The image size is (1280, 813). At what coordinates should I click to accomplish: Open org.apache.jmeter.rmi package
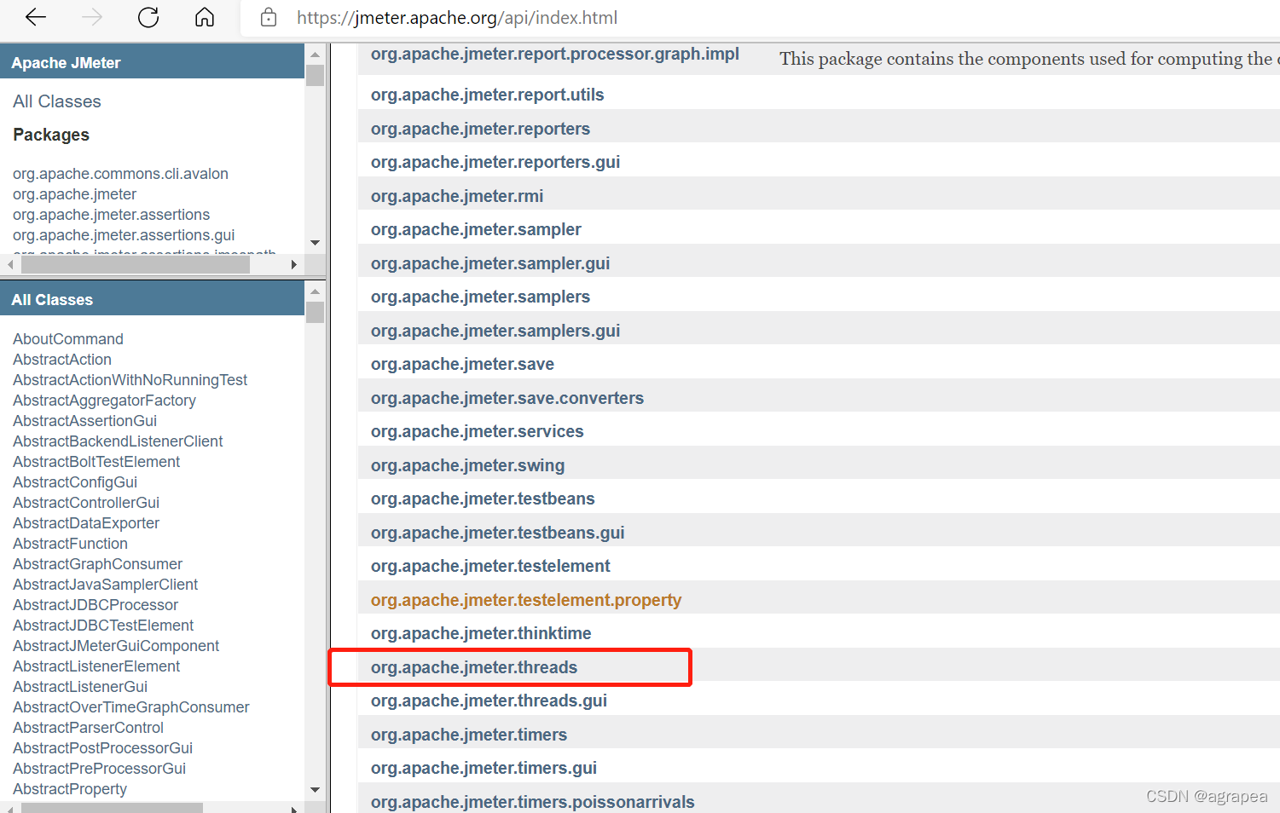click(457, 196)
